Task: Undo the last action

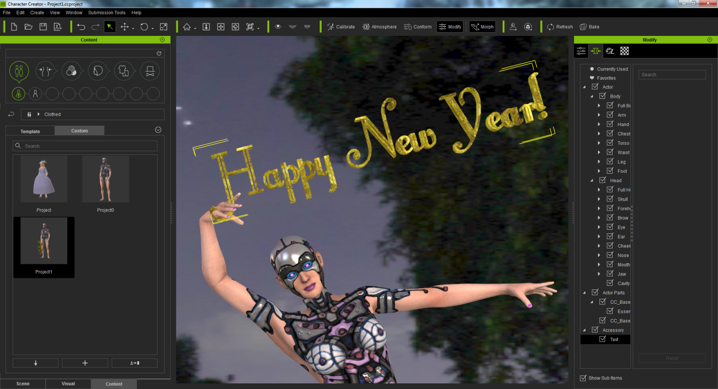Action: coord(81,27)
